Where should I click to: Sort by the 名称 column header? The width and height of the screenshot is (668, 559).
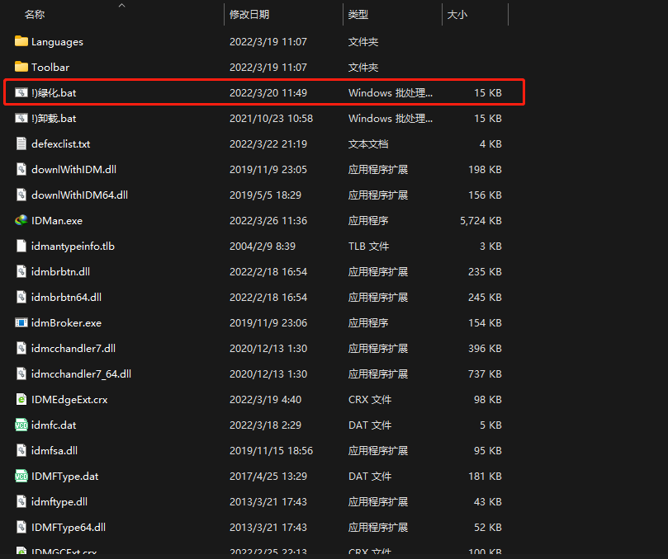tap(35, 15)
